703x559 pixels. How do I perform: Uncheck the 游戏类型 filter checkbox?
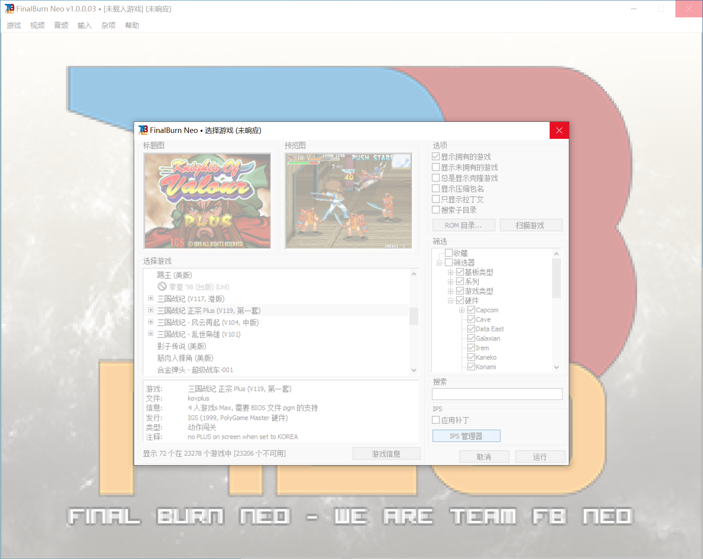460,291
